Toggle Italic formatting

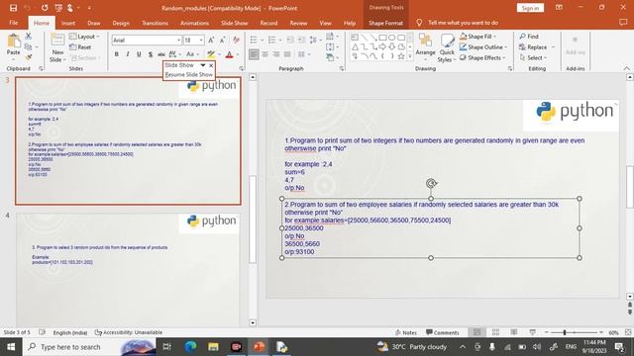click(128, 54)
